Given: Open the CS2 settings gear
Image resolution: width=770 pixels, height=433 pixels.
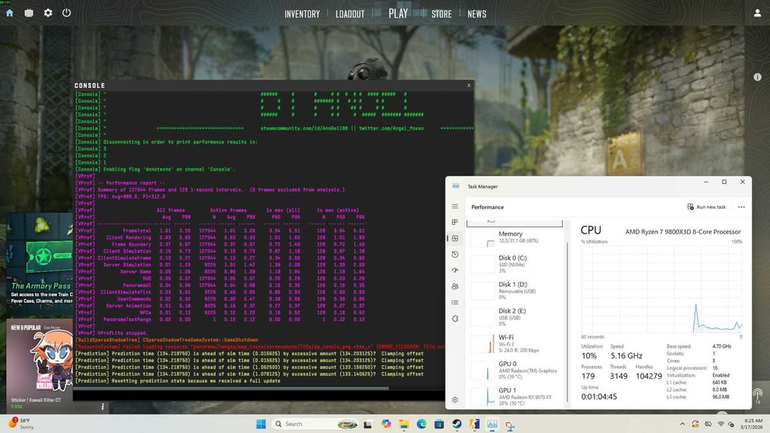Looking at the screenshot, I should (x=48, y=13).
